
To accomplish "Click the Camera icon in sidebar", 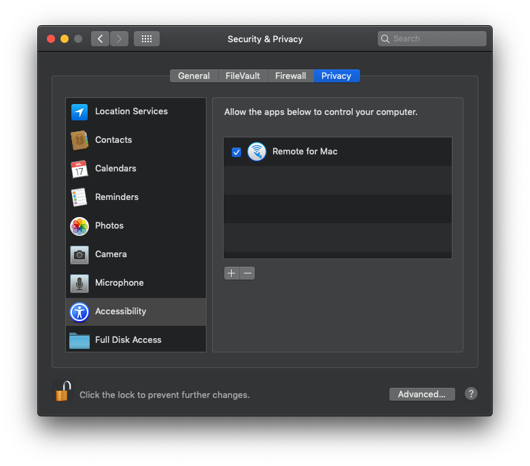I will click(x=79, y=254).
